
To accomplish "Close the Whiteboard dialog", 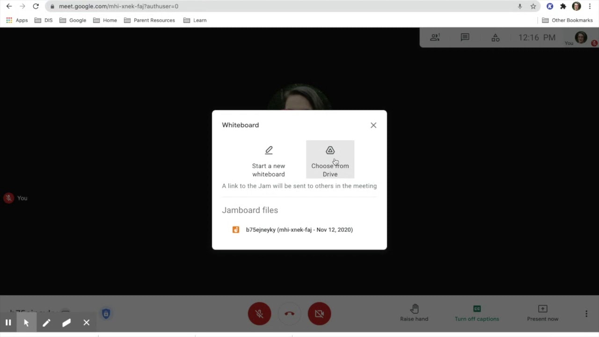I will coord(373,125).
